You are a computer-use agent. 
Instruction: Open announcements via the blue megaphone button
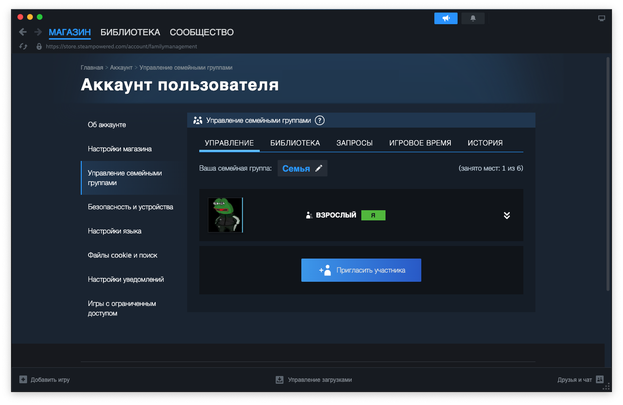446,18
